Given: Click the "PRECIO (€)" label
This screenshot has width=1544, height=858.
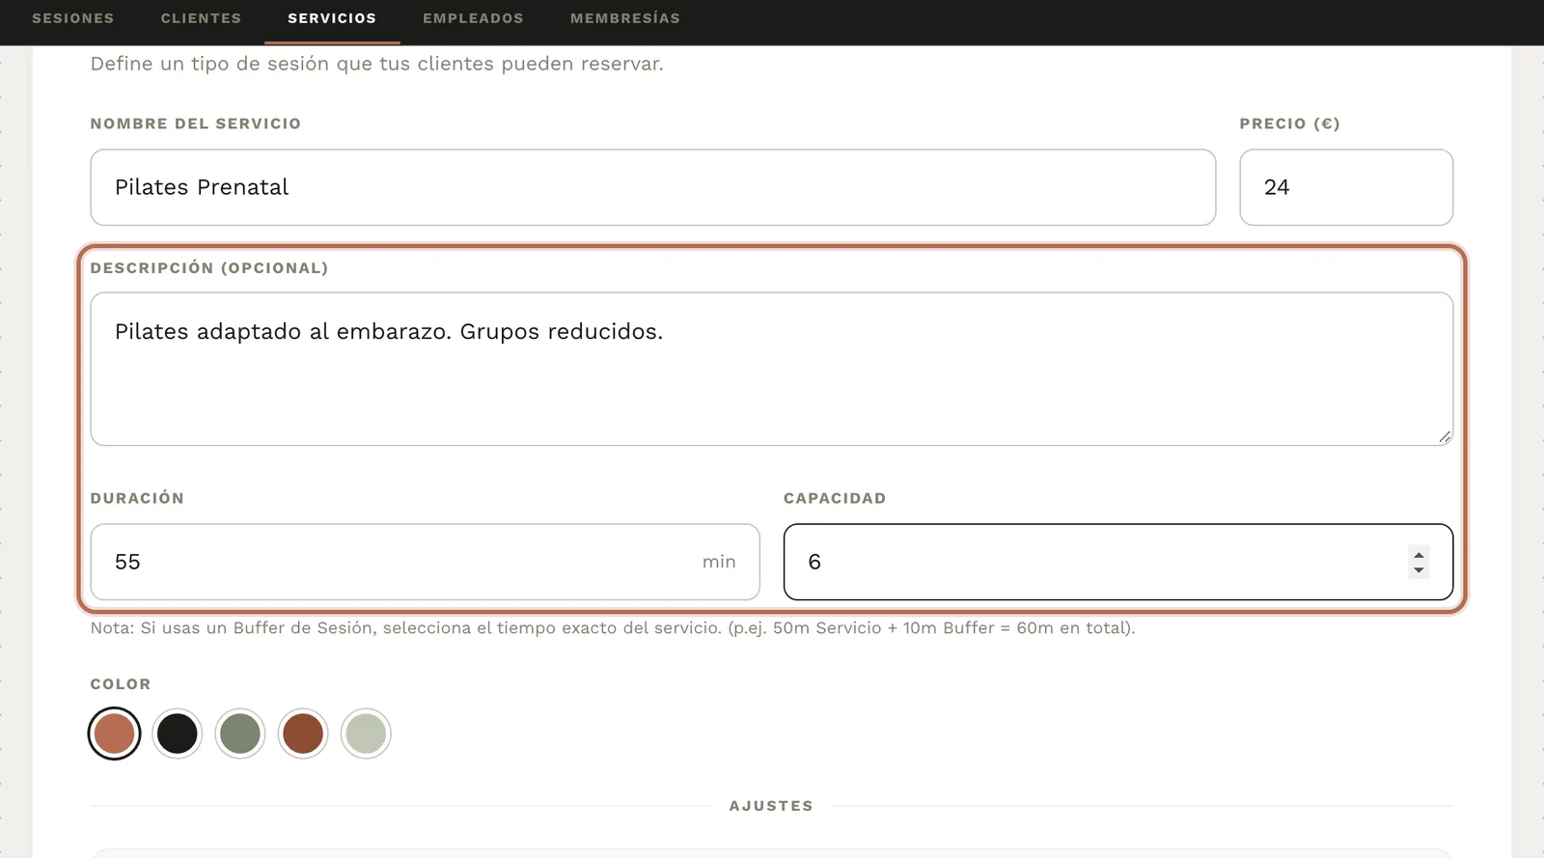Looking at the screenshot, I should click(1290, 124).
